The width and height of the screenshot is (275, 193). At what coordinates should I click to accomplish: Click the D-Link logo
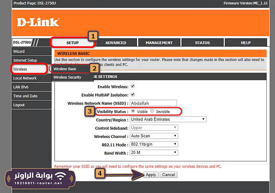[x=38, y=22]
